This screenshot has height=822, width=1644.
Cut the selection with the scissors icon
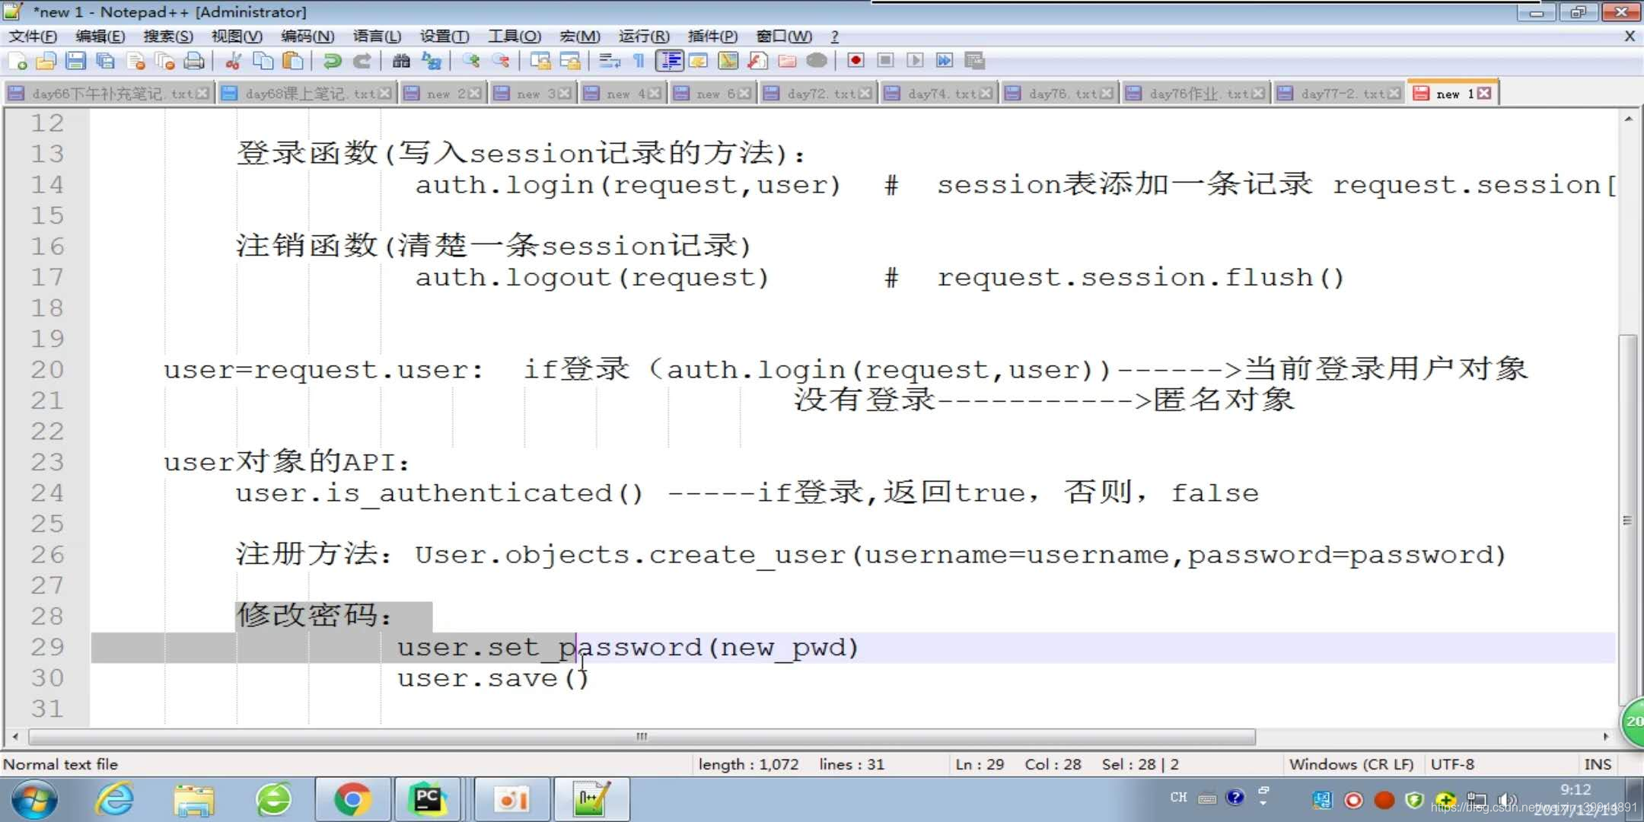coord(234,61)
